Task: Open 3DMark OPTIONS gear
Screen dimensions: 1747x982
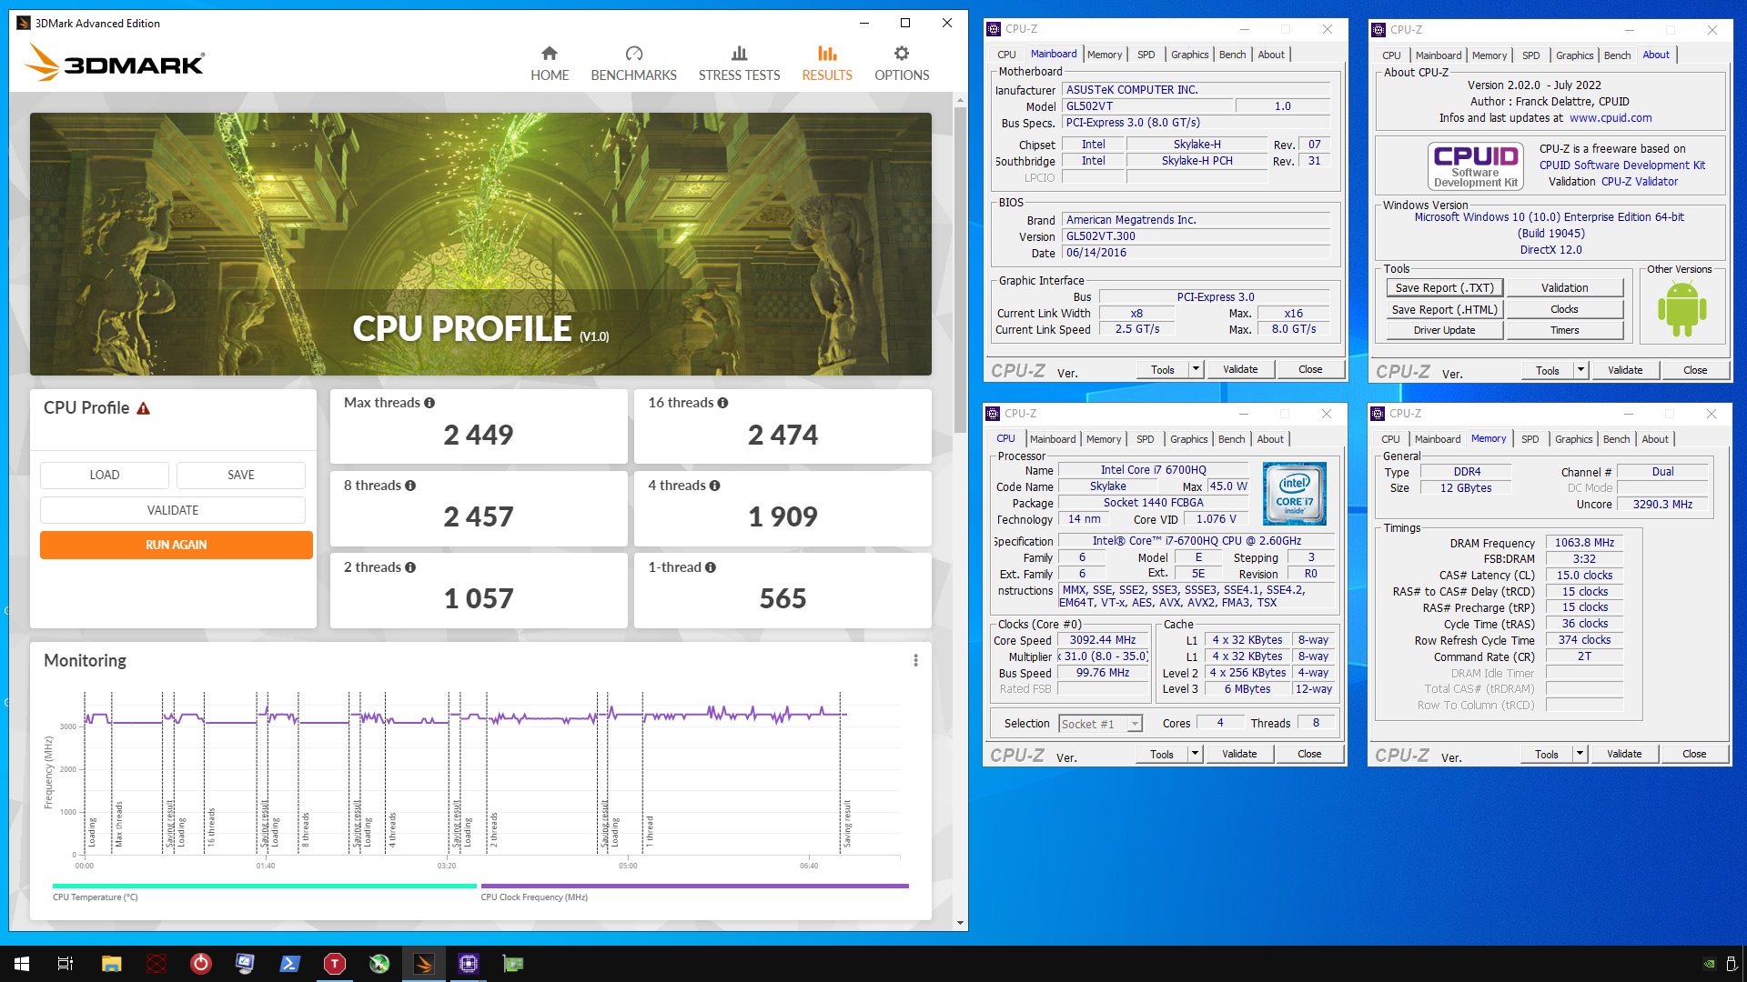Action: 902,64
